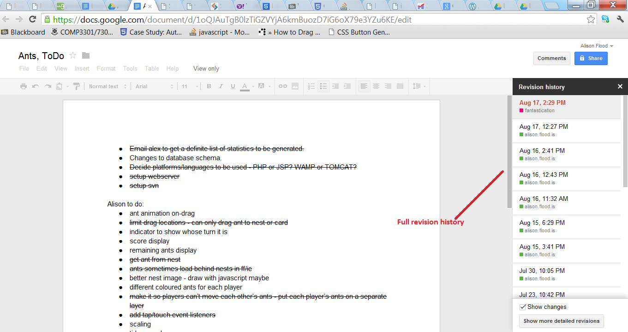Toggle the Show changes checkbox
The image size is (628, 332).
pos(523,307)
